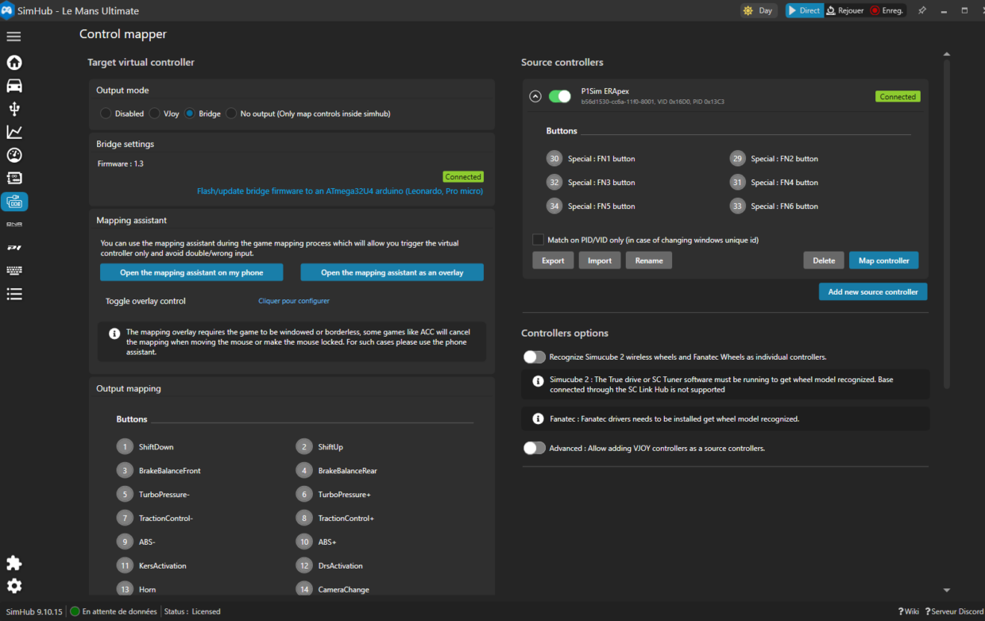Switch the theme with the Day button
This screenshot has width=985, height=621.
point(758,10)
